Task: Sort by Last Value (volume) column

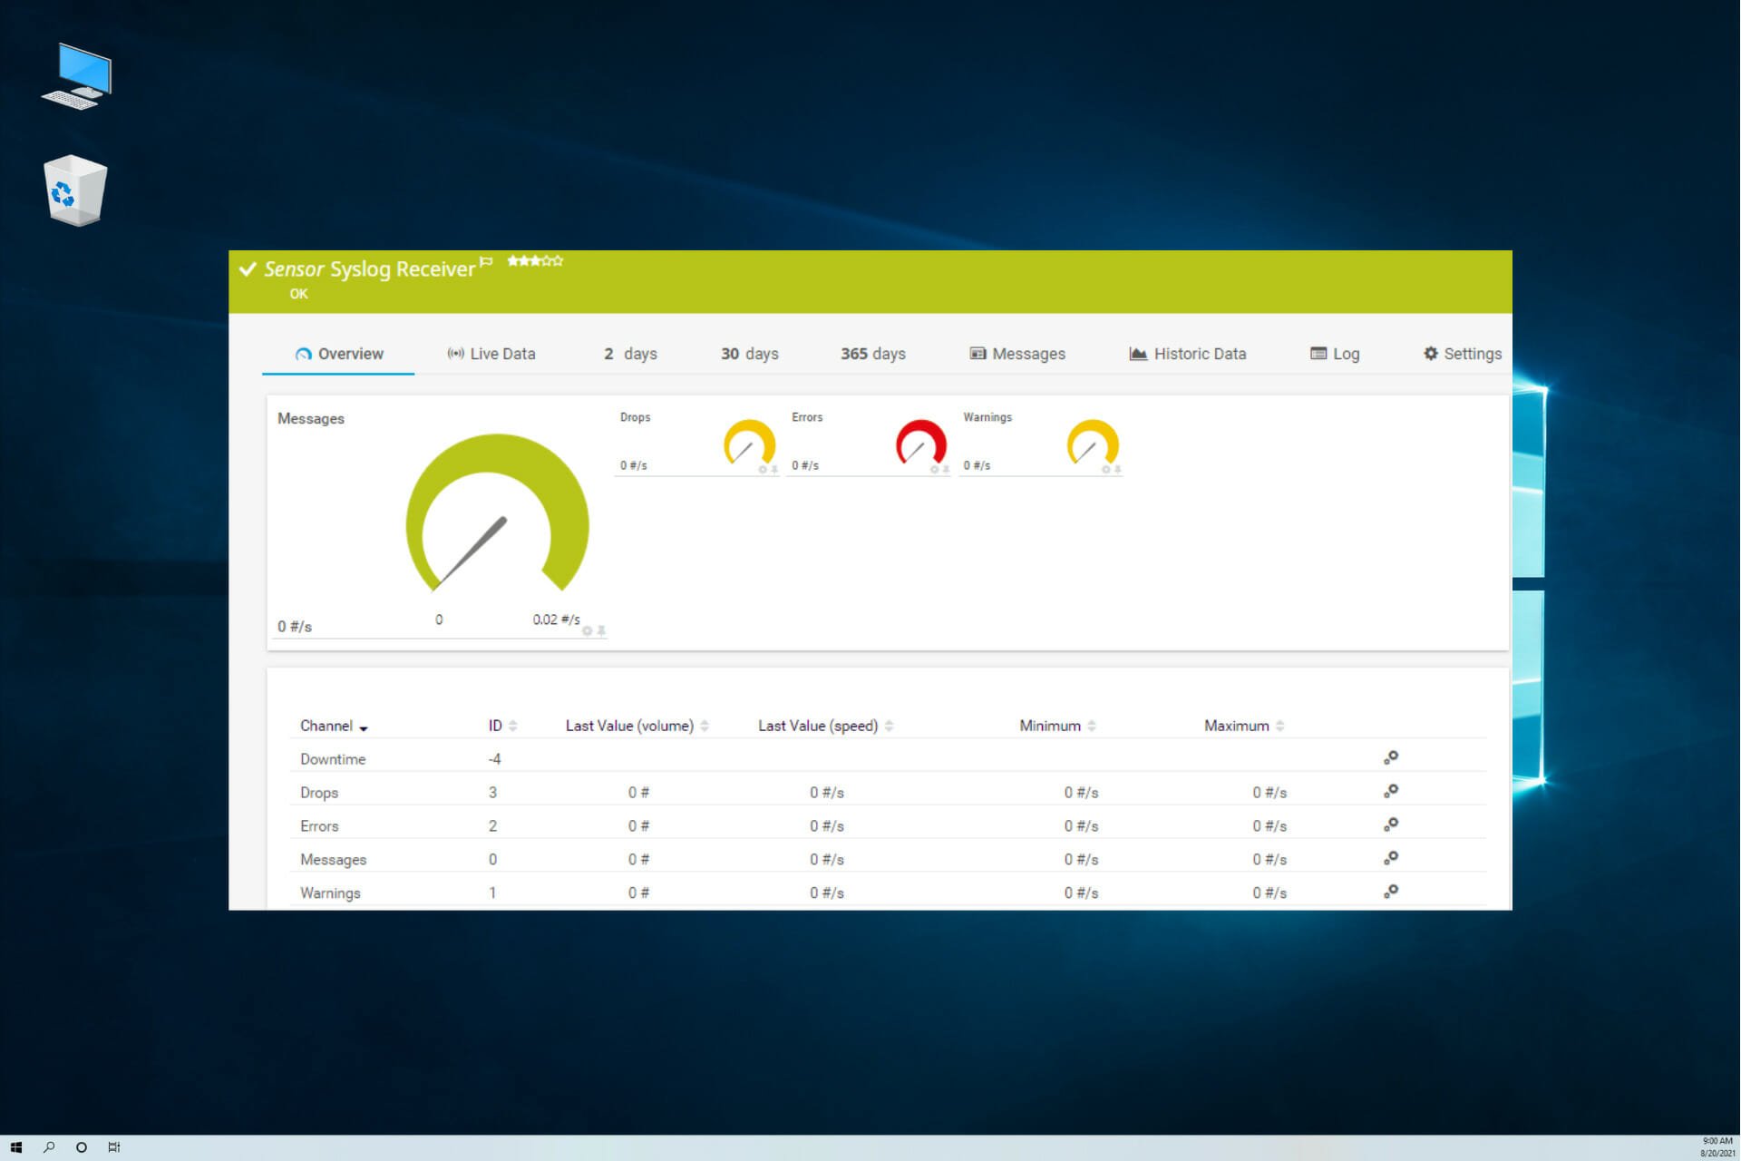Action: click(637, 726)
